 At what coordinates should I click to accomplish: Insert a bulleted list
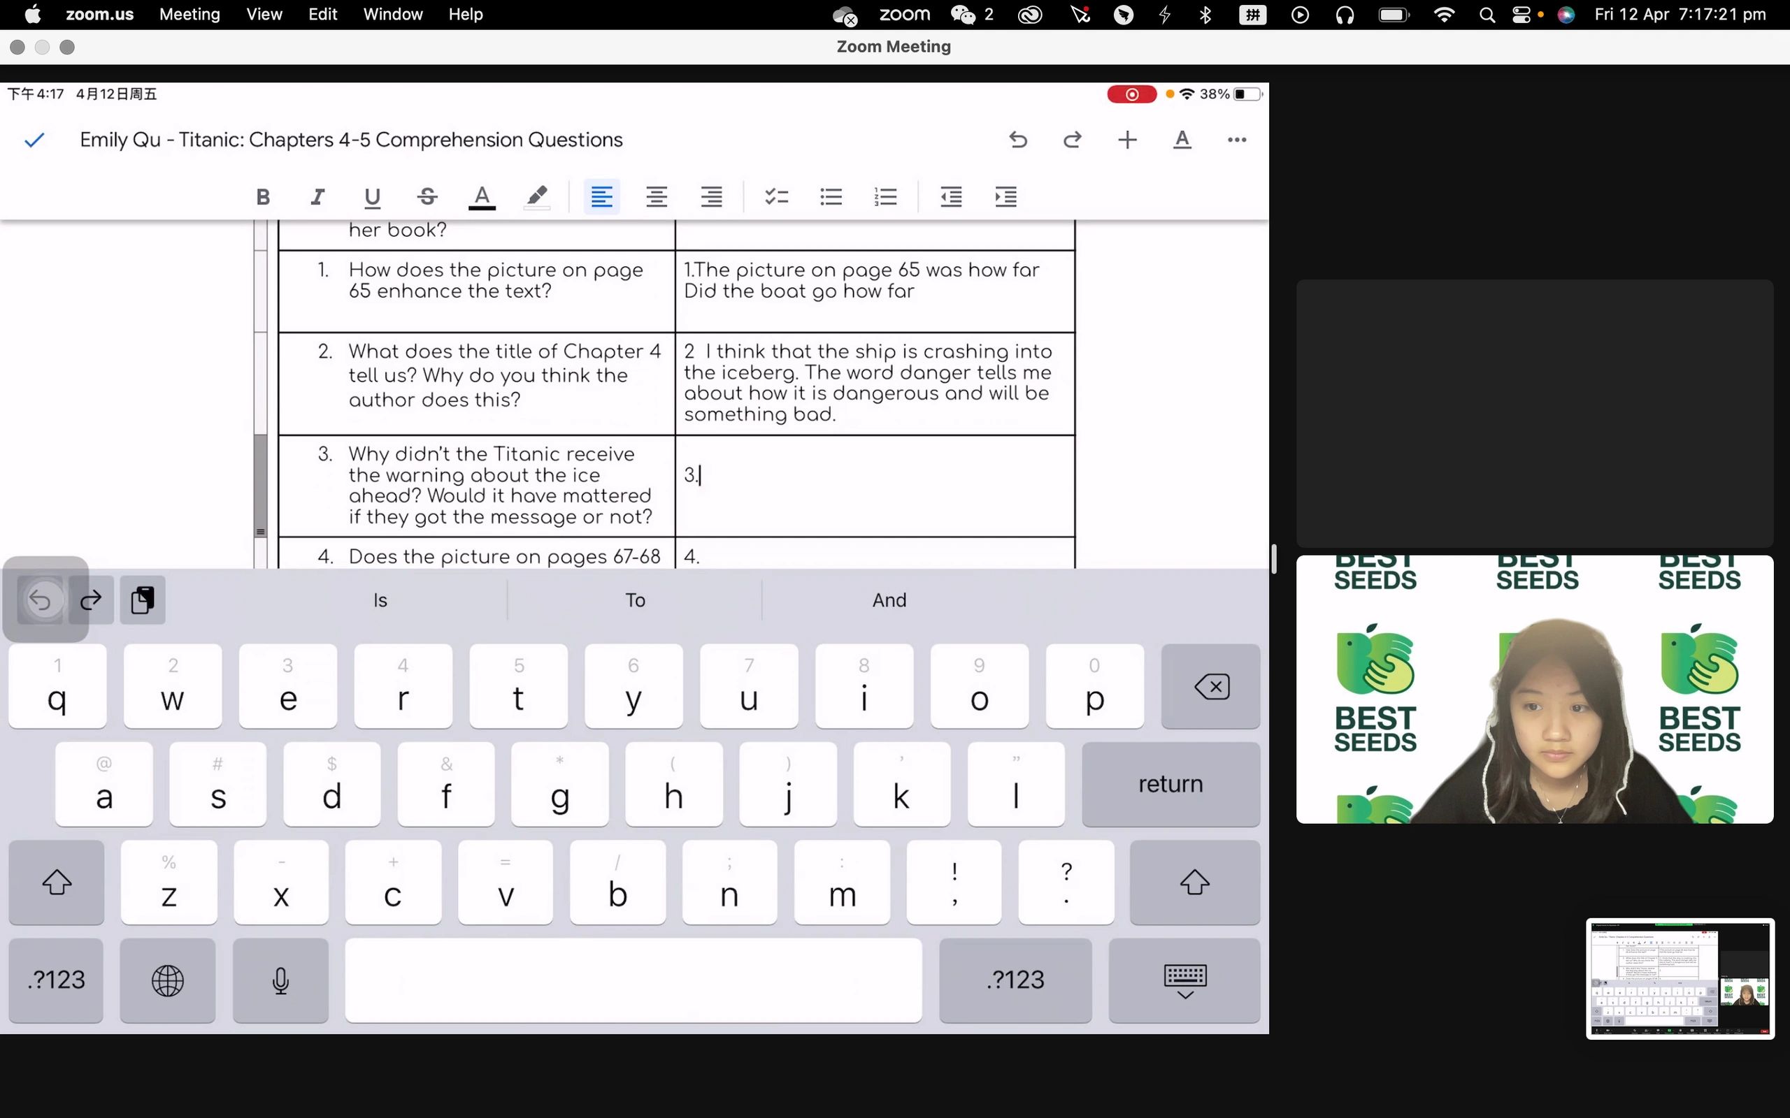click(x=831, y=196)
